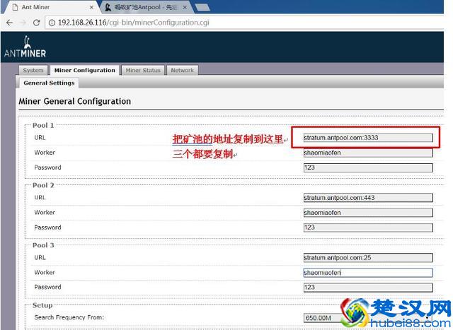Viewport: 453px width, 330px height.
Task: Click the Pool 2 Password field
Action: (x=367, y=228)
